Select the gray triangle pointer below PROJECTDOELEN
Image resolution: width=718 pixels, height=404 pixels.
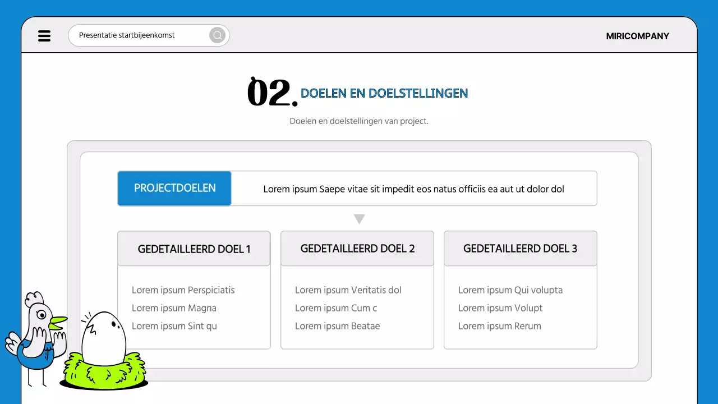pos(359,219)
